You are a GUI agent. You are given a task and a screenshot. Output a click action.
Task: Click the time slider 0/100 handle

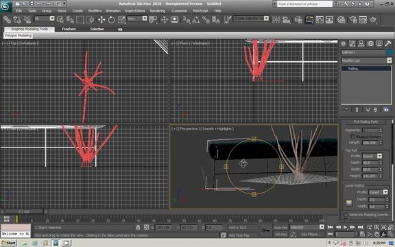pyautogui.click(x=24, y=212)
